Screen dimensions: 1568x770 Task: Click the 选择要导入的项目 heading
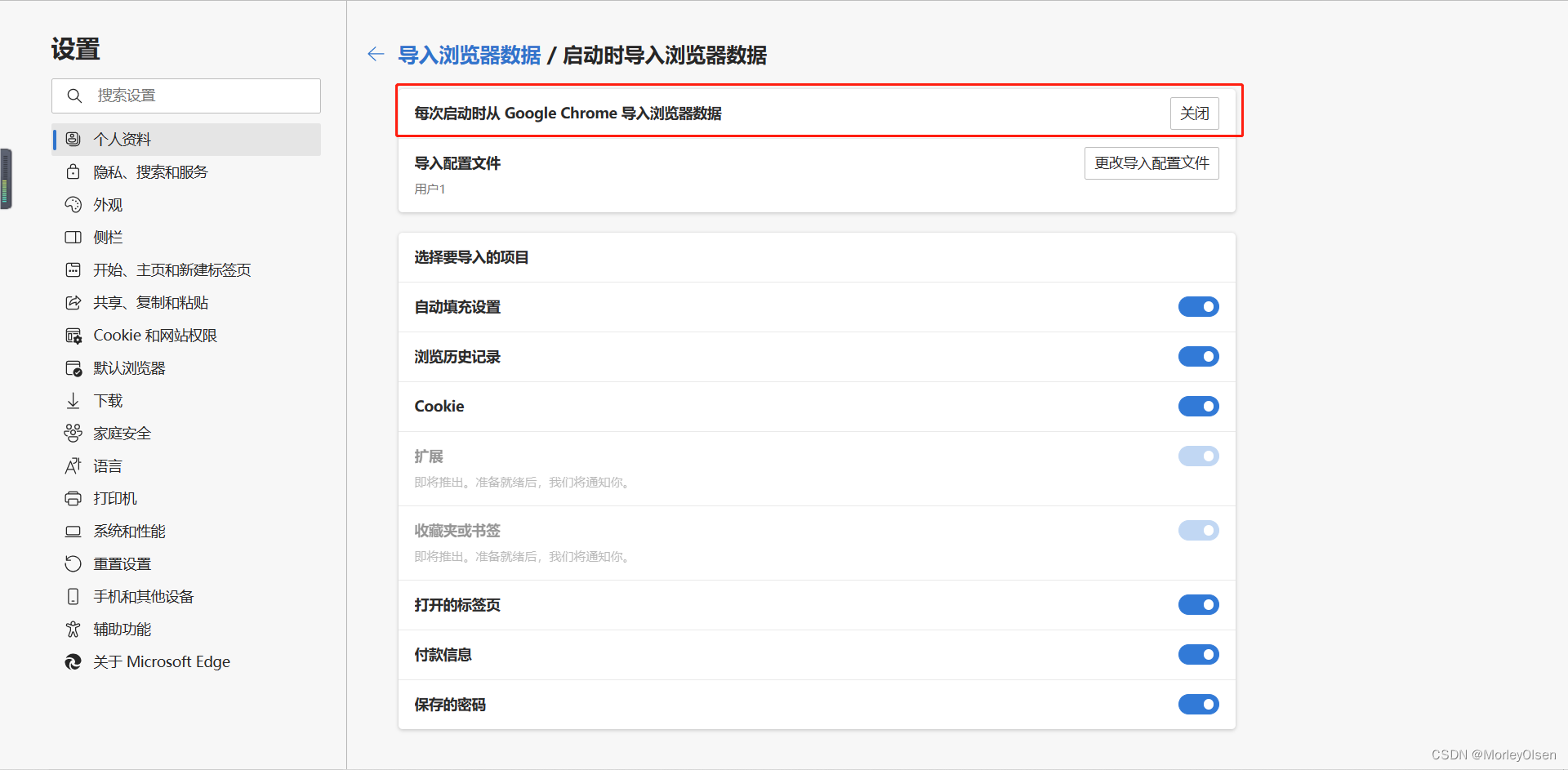471,257
